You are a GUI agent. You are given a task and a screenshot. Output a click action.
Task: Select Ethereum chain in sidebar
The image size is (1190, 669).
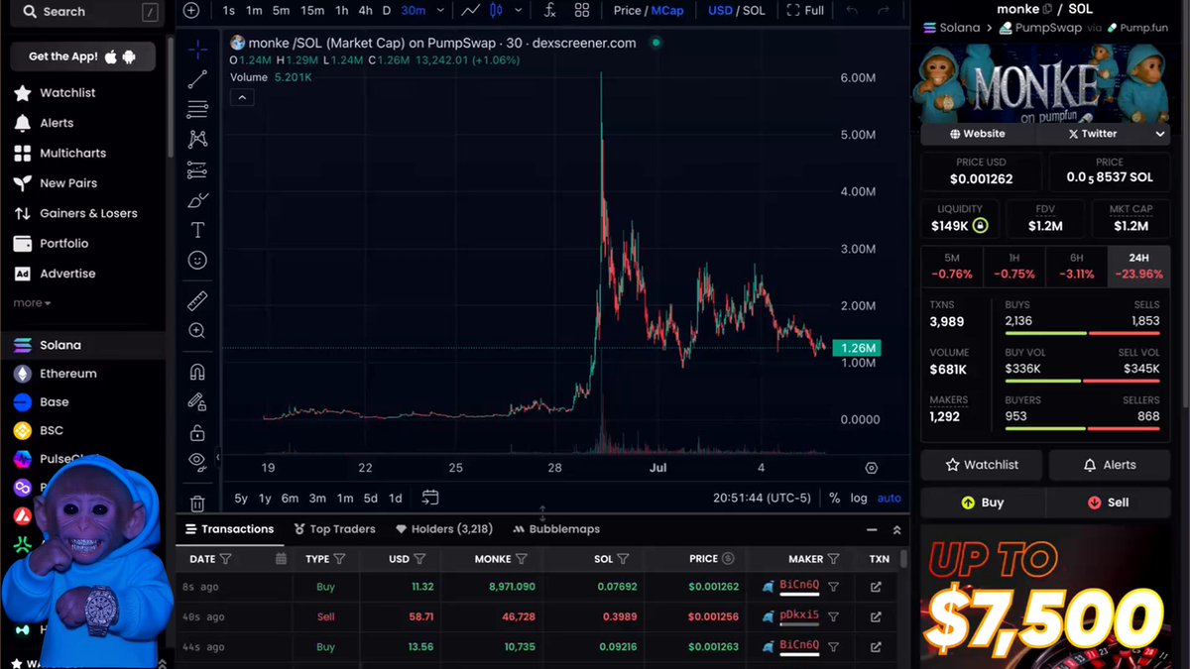[67, 374]
